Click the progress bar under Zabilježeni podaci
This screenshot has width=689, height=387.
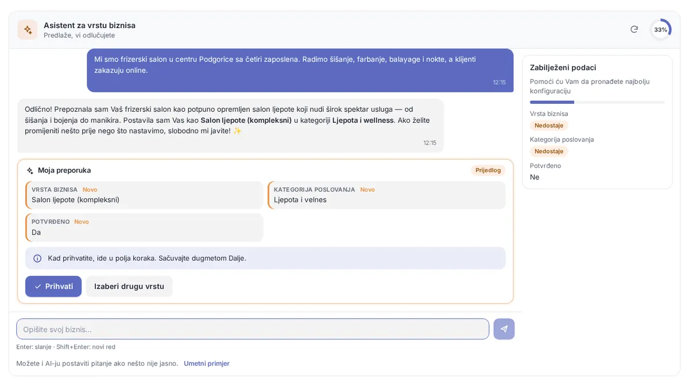(x=597, y=102)
